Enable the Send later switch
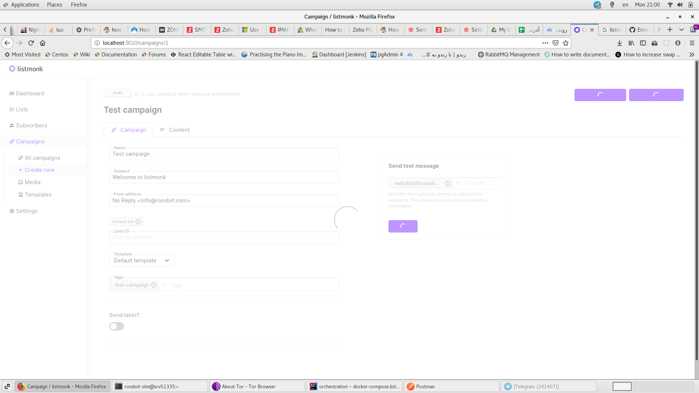 click(116, 326)
